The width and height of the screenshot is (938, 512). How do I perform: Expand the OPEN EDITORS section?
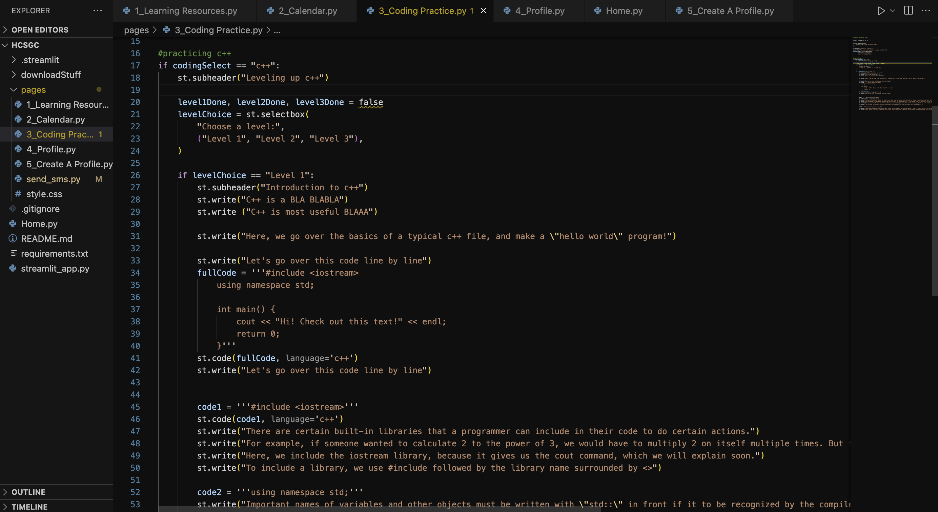(x=40, y=30)
